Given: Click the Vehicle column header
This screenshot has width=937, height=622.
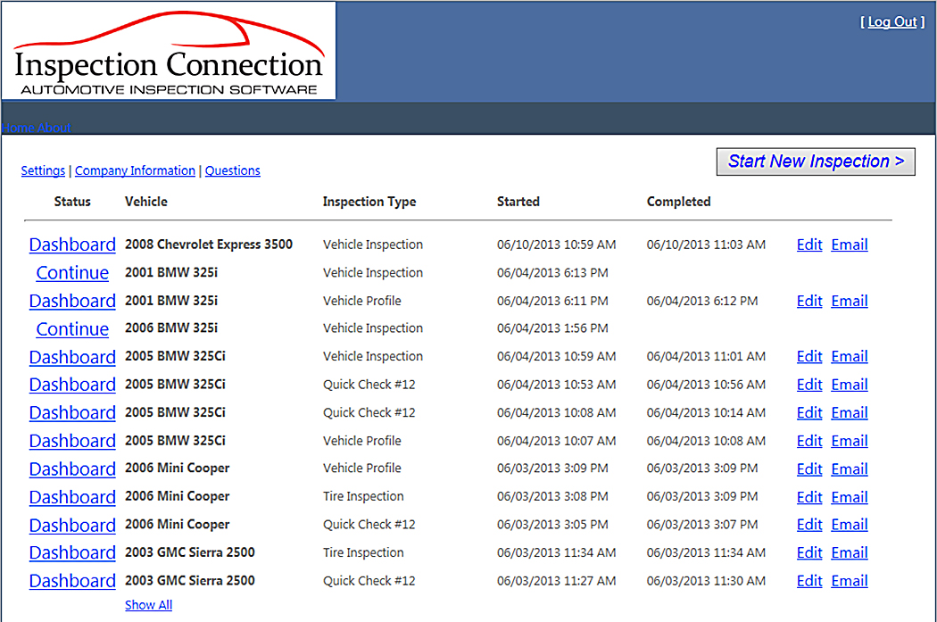Looking at the screenshot, I should tap(145, 202).
